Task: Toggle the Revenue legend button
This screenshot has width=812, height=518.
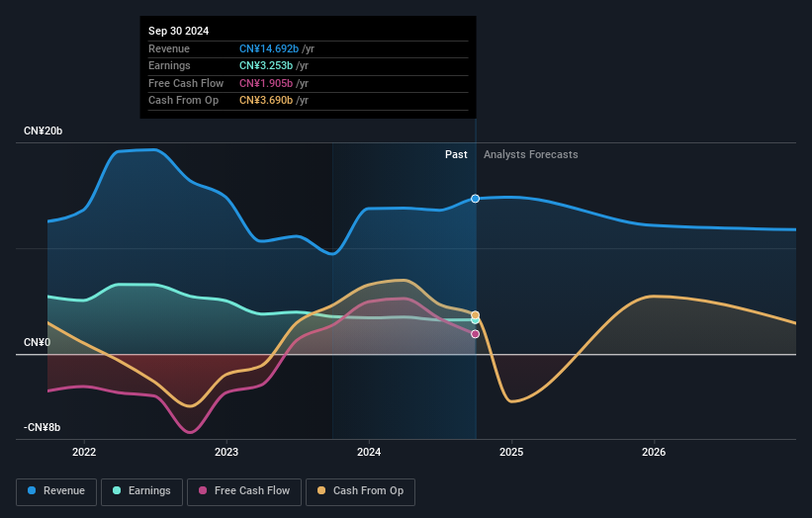Action: 56,491
